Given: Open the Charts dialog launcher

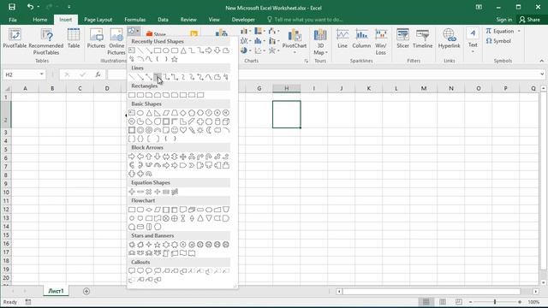Looking at the screenshot, I should point(306,61).
